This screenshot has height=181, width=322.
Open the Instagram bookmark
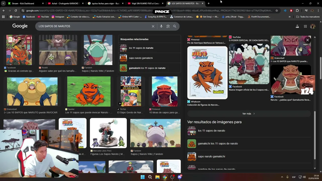(x=58, y=17)
